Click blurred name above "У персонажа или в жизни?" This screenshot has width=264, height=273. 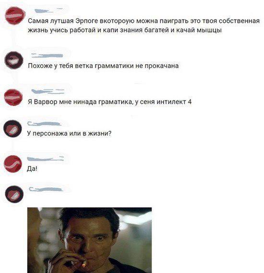point(44,124)
